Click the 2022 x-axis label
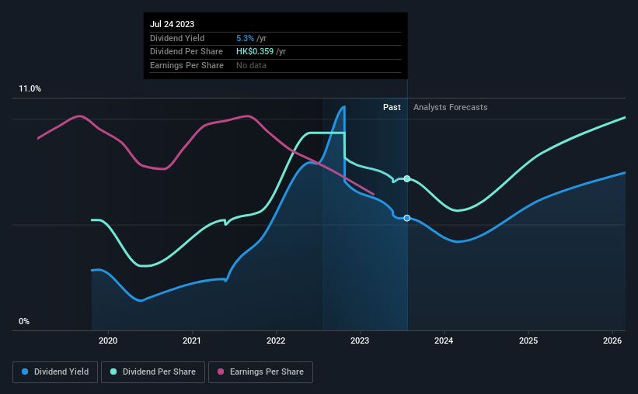The image size is (638, 394). [x=276, y=340]
